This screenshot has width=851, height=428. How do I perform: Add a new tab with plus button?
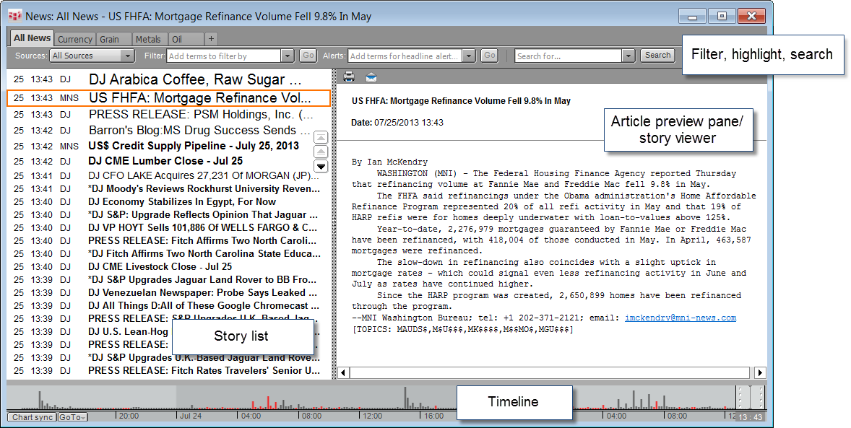pyautogui.click(x=211, y=39)
